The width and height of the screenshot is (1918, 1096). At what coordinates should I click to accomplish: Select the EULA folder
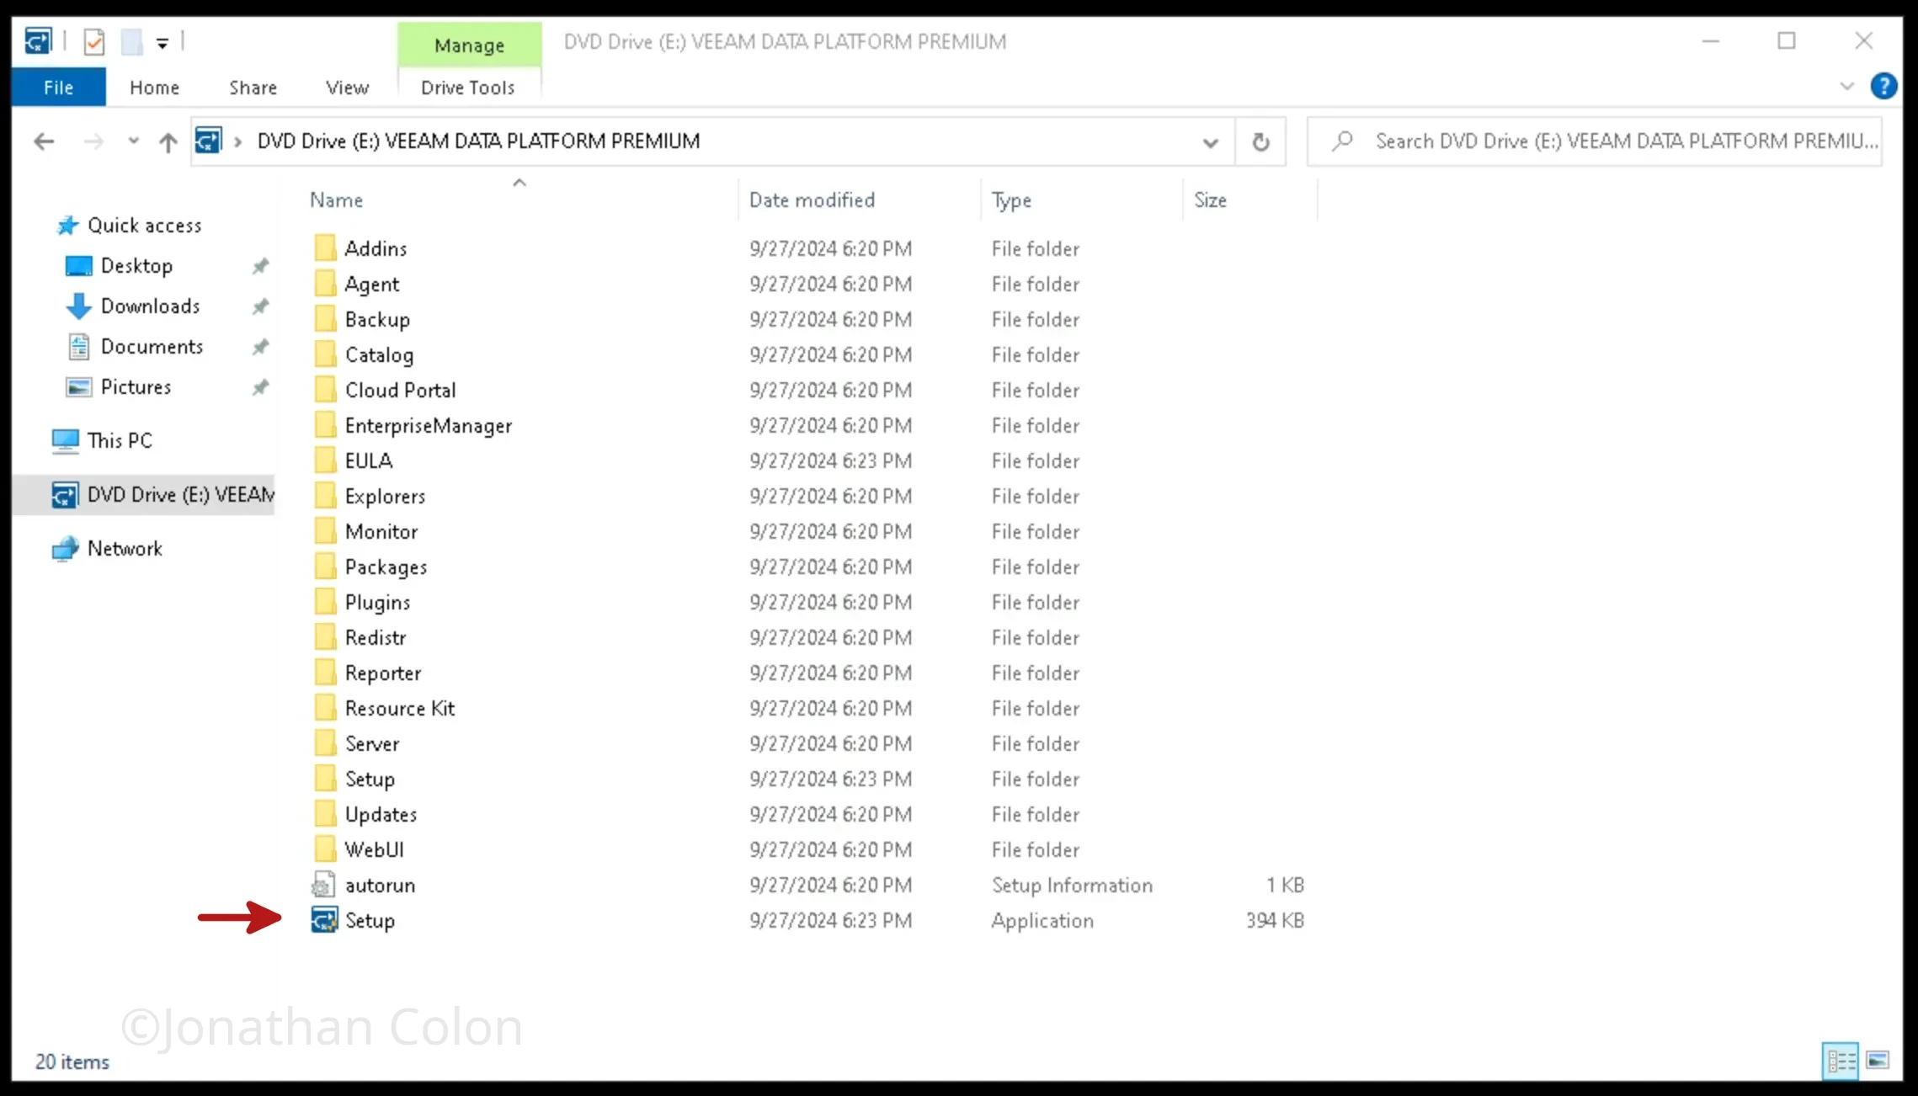(x=354, y=460)
